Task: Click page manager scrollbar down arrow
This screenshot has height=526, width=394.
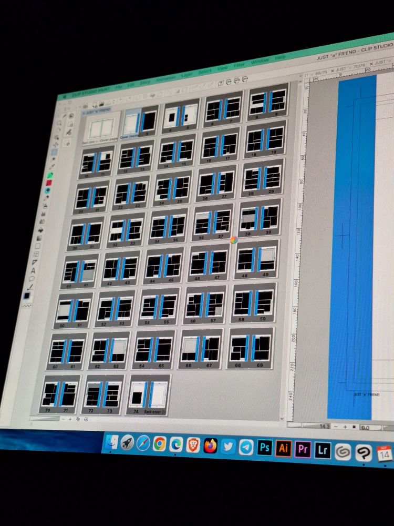Action: pos(282,418)
